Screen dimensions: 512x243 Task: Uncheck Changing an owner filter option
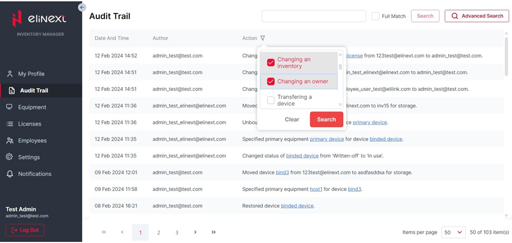coord(271,82)
